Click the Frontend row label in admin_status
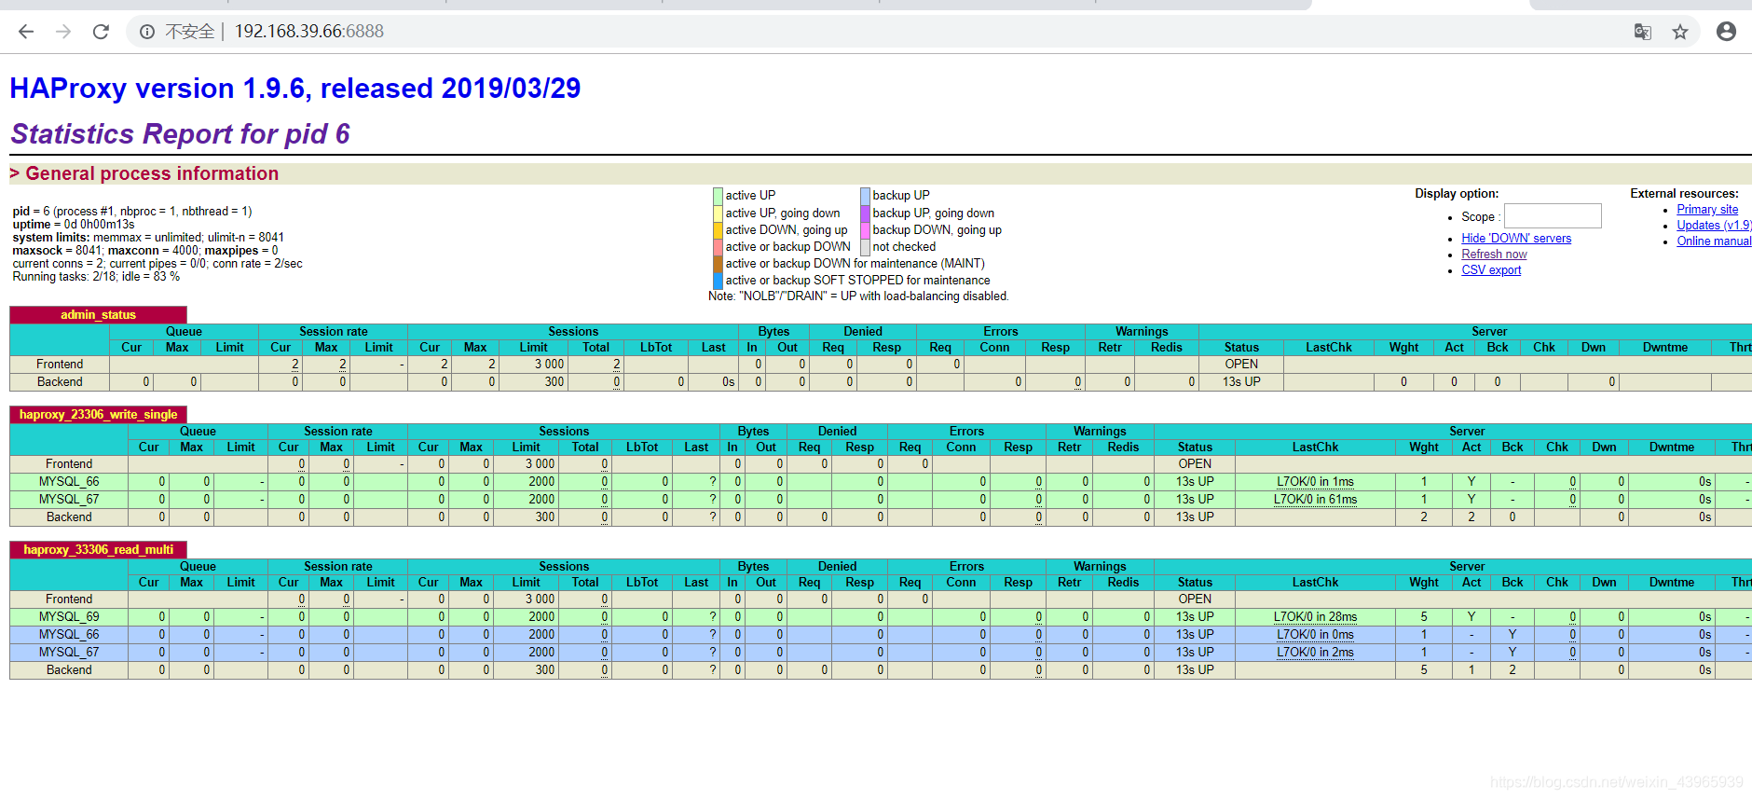 [x=60, y=365]
